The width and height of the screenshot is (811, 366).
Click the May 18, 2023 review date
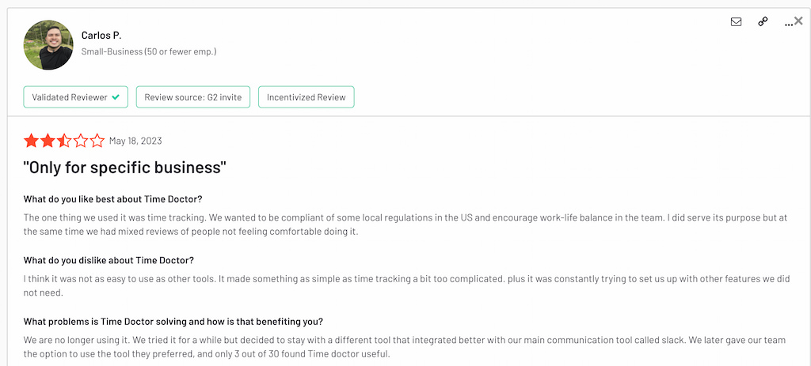[135, 141]
